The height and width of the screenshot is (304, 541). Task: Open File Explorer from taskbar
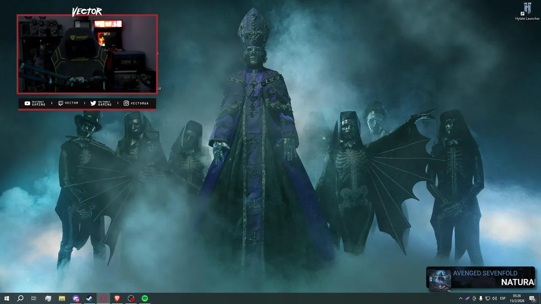(62, 299)
